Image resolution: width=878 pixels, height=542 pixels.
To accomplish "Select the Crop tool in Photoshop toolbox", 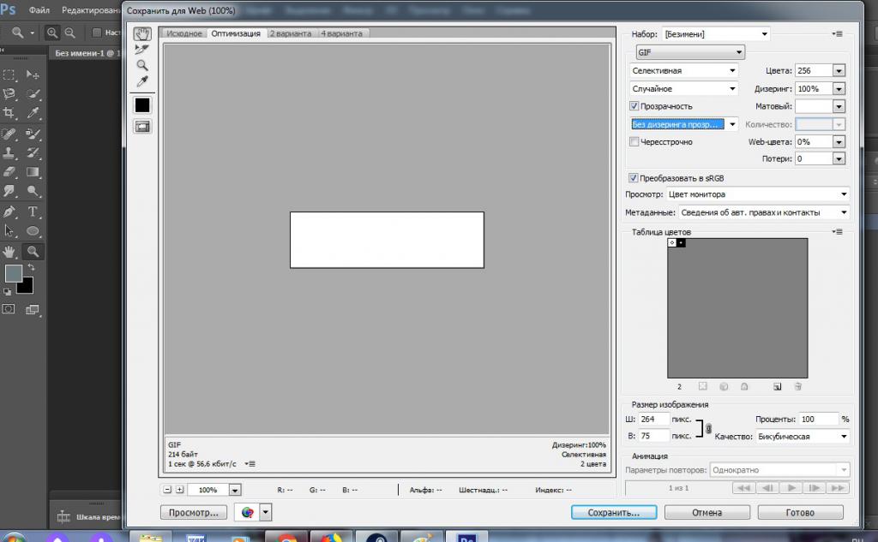I will point(9,113).
